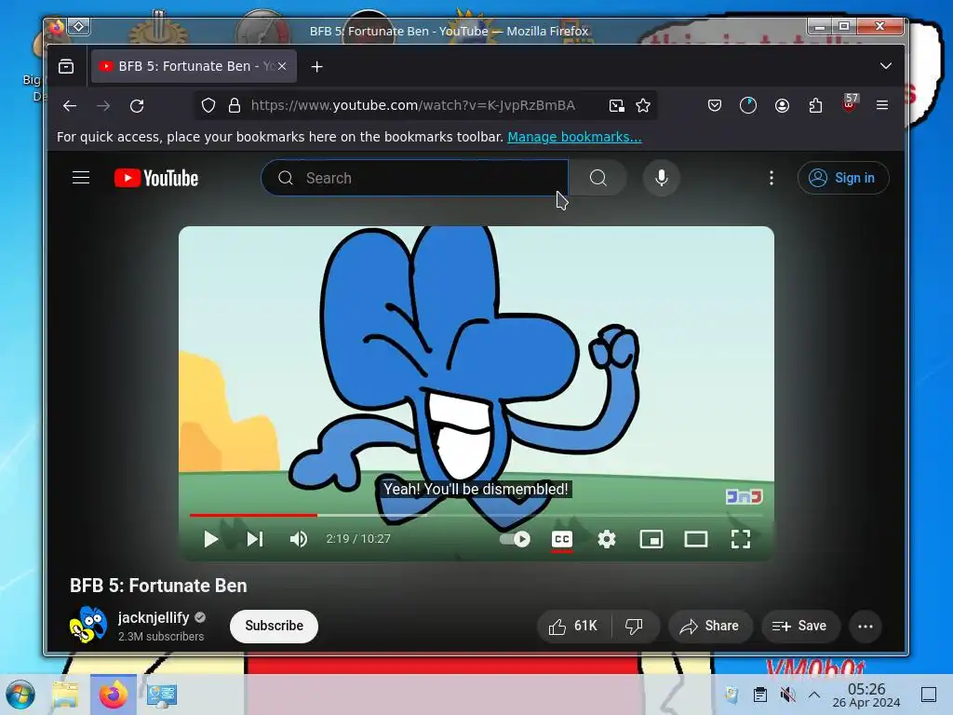Submit search with the magnifier button

tap(598, 178)
